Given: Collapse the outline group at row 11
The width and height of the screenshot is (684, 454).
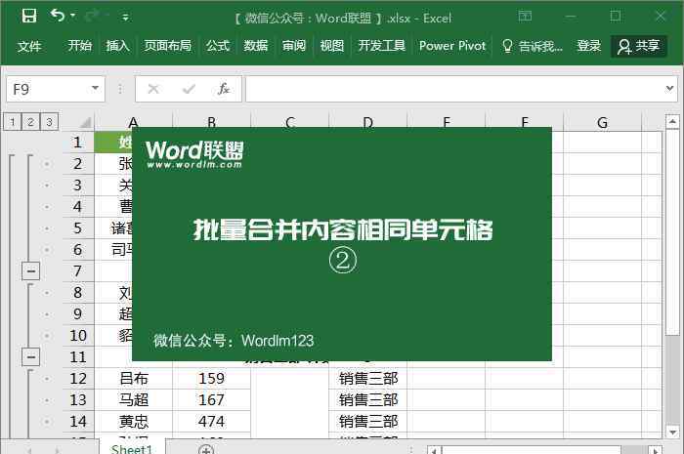Looking at the screenshot, I should tap(30, 356).
